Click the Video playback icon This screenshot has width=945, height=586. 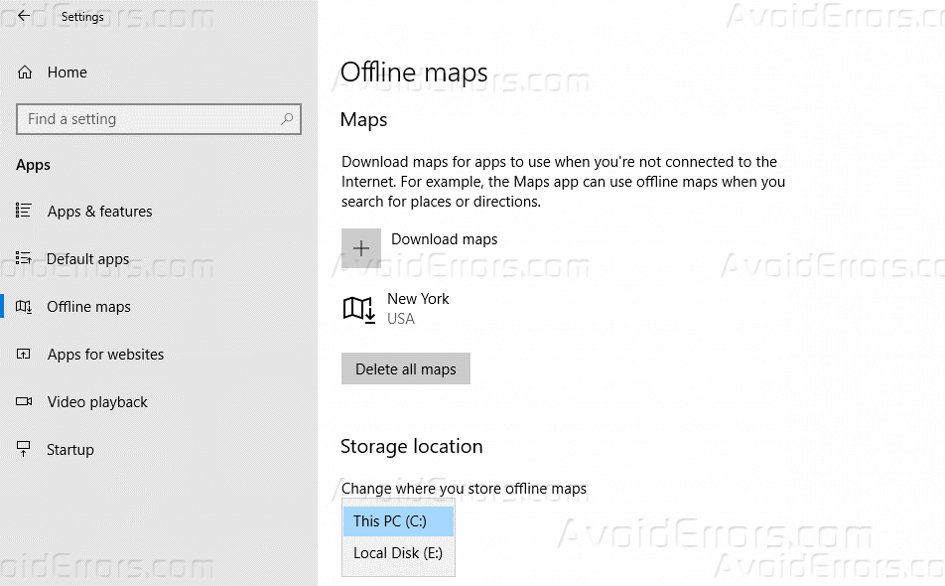(x=24, y=402)
